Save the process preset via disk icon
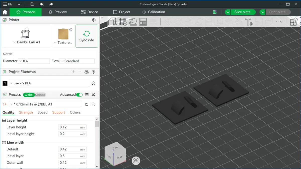This screenshot has height=169, width=301. [x=87, y=104]
